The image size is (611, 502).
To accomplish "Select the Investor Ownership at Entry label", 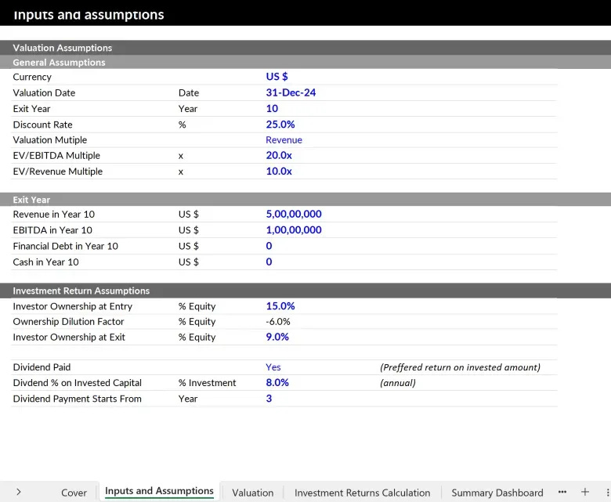I will pos(73,306).
